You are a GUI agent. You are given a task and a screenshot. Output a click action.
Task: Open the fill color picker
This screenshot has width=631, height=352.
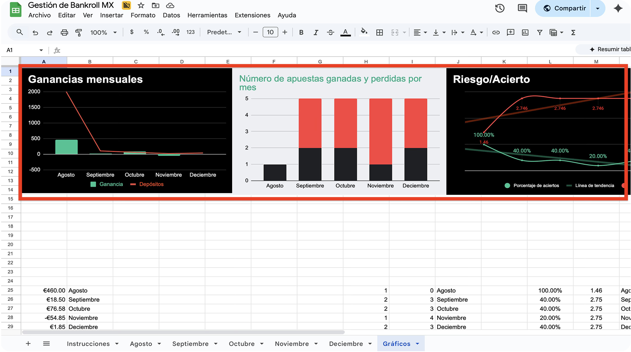click(x=364, y=32)
